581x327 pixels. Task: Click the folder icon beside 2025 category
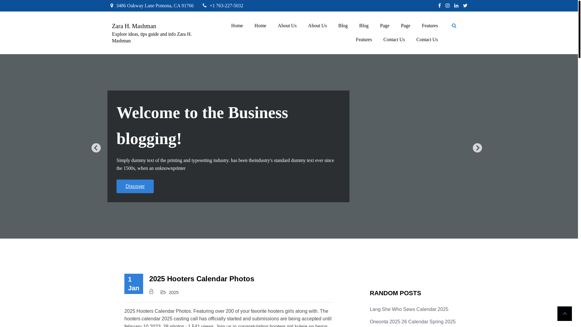point(163,292)
